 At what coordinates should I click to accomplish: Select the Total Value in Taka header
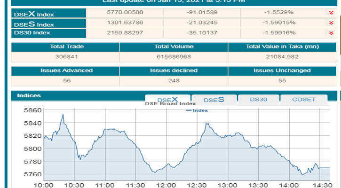[x=282, y=47]
